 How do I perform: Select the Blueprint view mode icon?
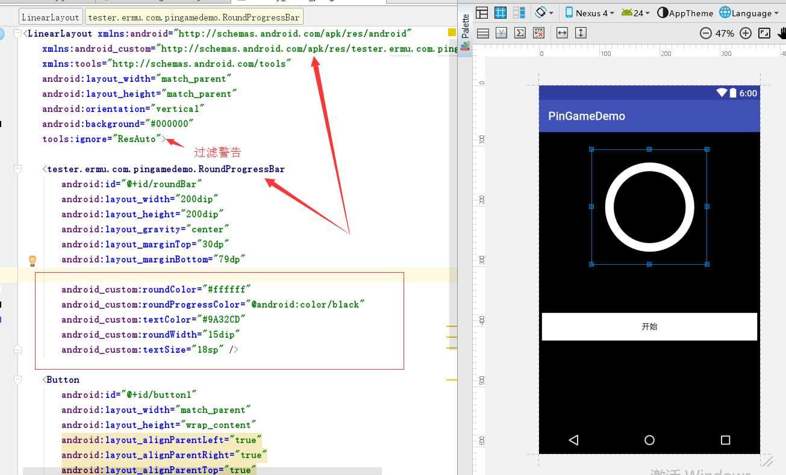(x=501, y=13)
